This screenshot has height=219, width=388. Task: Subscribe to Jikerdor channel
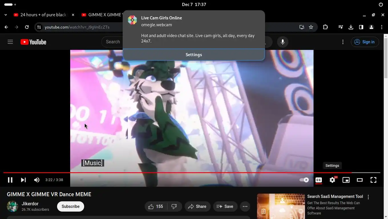(70, 206)
